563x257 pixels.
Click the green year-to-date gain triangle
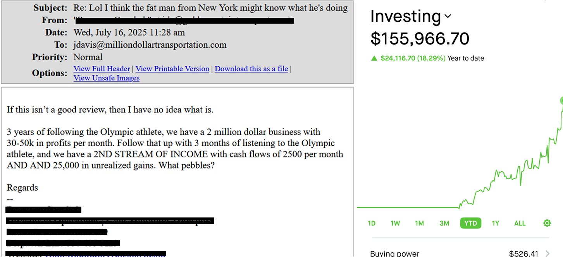(x=374, y=58)
